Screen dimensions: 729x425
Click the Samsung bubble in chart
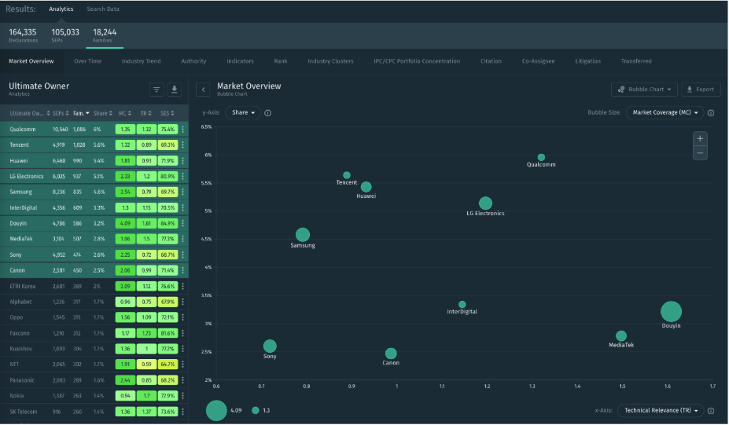point(303,235)
